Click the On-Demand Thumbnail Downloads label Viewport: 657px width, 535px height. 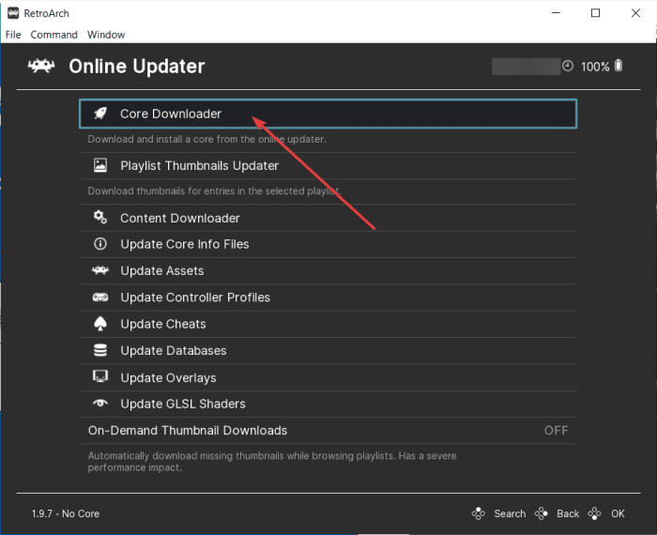[188, 430]
